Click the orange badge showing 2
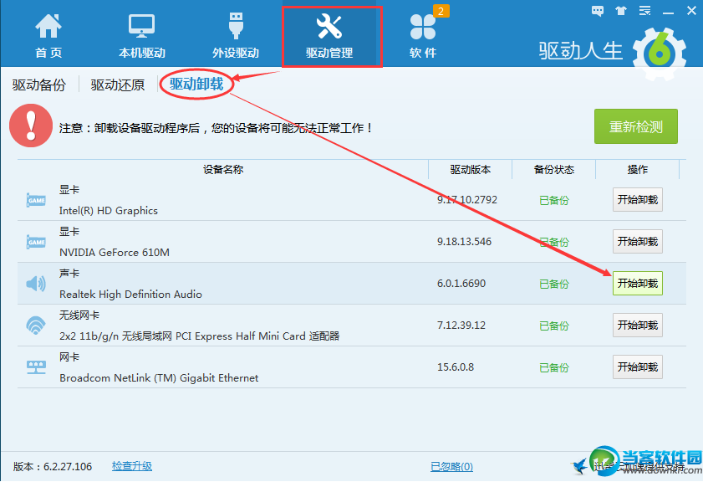This screenshot has width=703, height=482. pyautogui.click(x=441, y=11)
